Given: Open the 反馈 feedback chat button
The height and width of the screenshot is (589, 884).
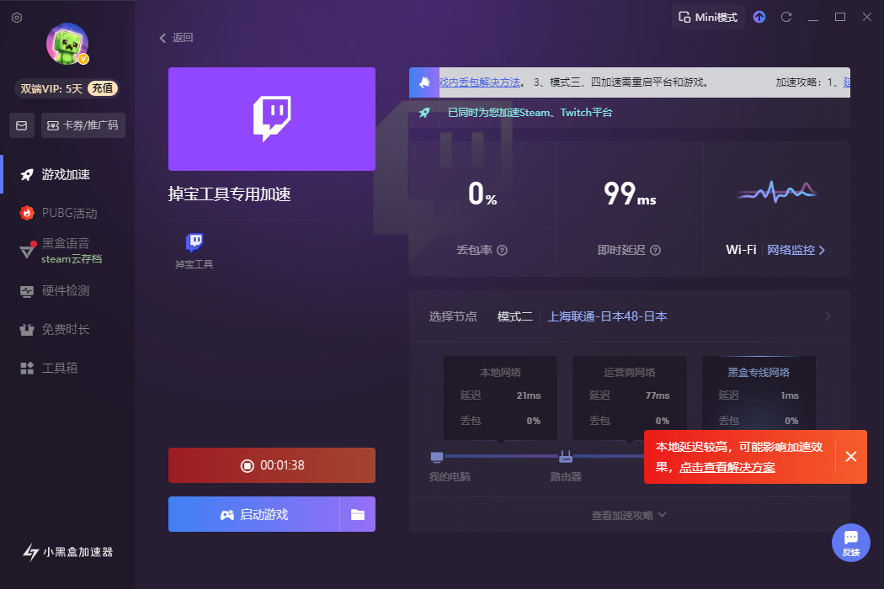Looking at the screenshot, I should [x=850, y=543].
